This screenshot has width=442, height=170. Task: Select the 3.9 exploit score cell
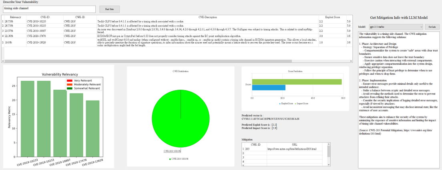(332, 36)
